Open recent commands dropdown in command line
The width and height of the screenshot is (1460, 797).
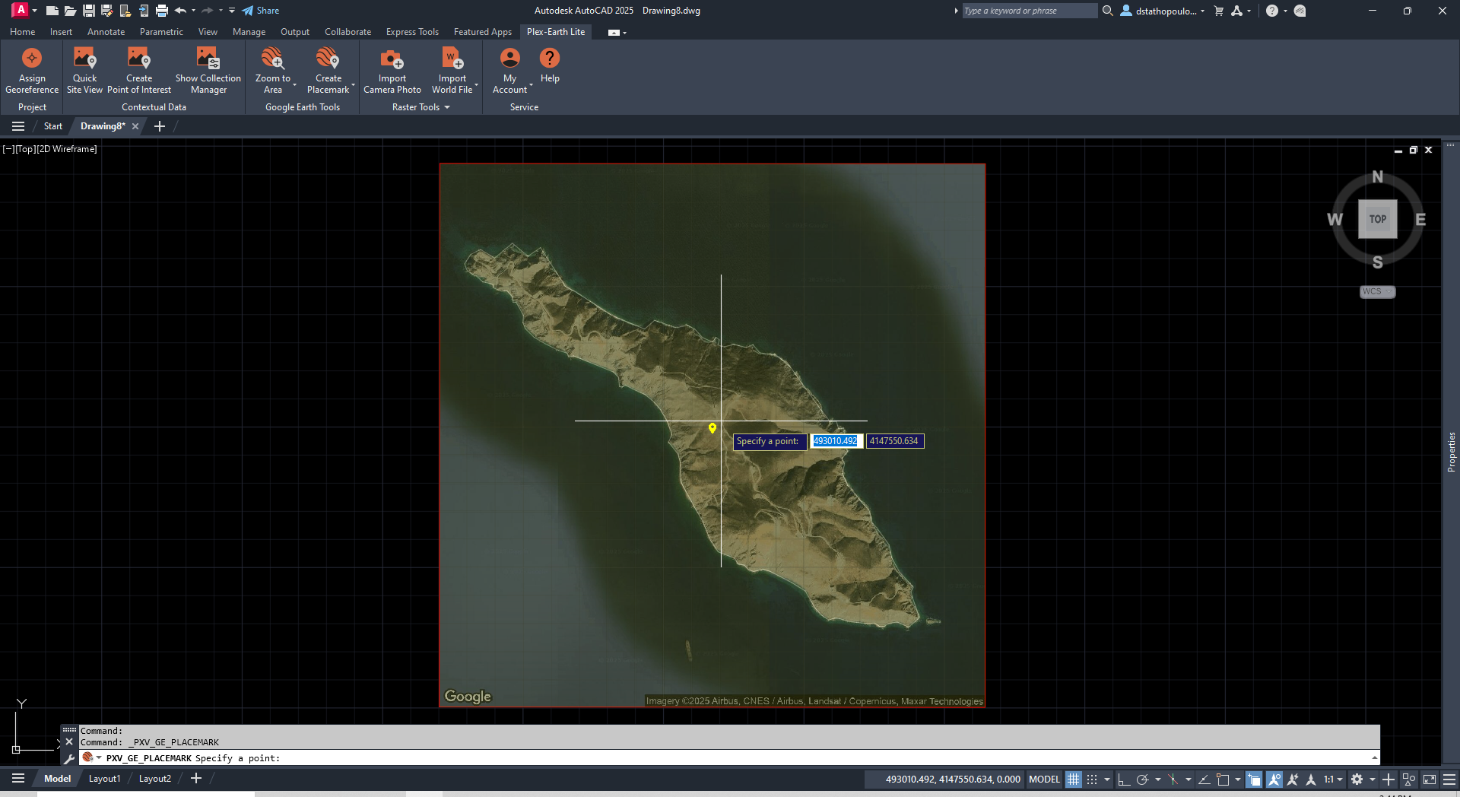point(99,757)
